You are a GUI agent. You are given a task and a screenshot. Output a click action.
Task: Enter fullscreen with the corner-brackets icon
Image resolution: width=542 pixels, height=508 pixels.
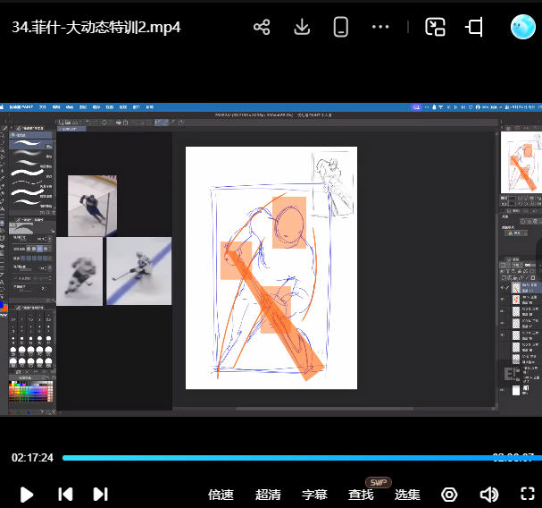tap(528, 494)
